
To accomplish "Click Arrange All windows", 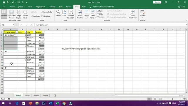I will (86, 14).
